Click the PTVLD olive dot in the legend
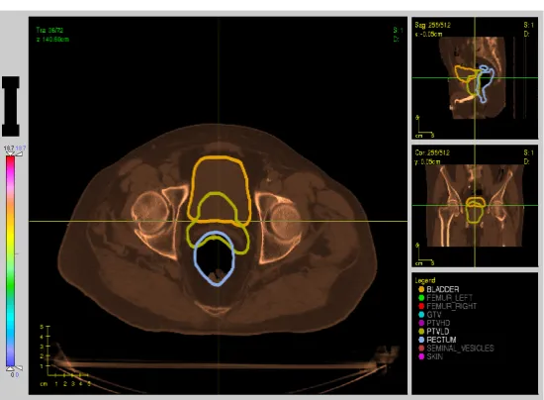544x400 pixels. click(421, 332)
